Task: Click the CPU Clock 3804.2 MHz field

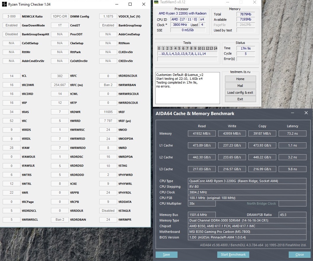Action: (247, 192)
